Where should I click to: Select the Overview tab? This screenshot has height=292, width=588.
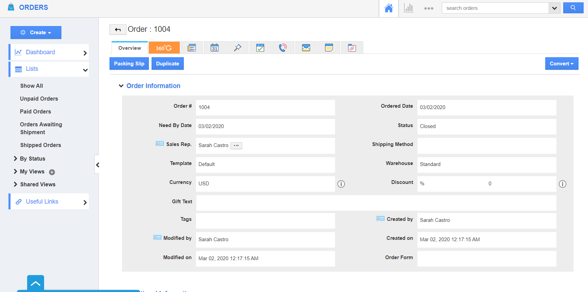tap(130, 48)
